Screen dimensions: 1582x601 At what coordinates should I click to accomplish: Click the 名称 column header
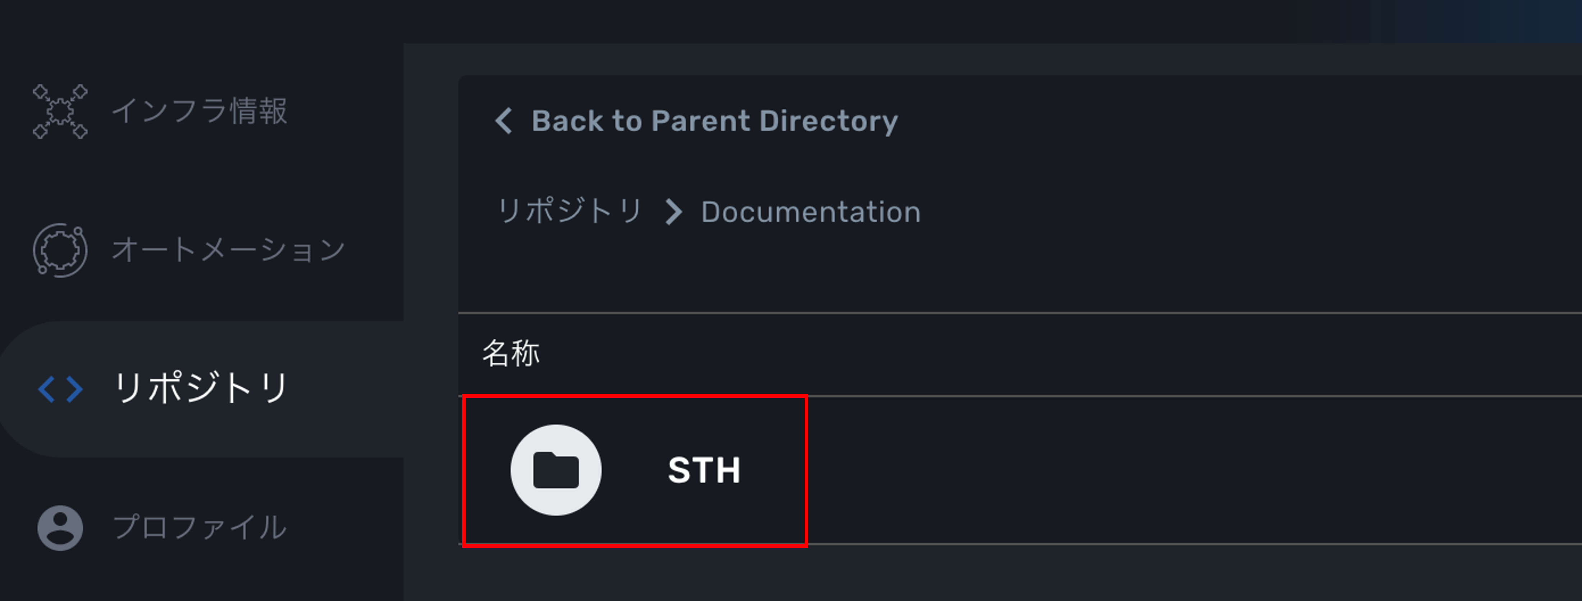(511, 354)
